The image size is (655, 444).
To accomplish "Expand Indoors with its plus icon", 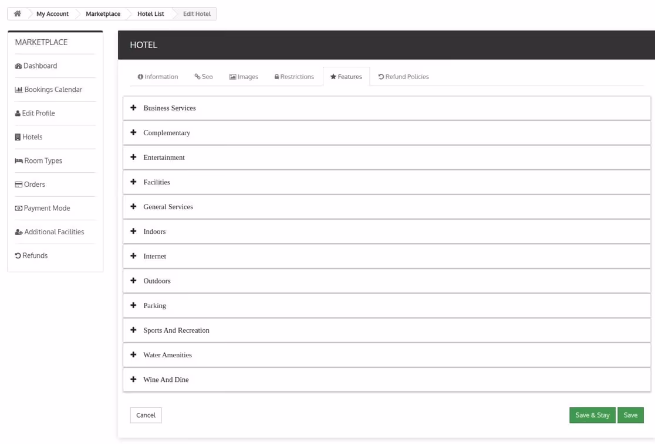I will click(x=133, y=231).
